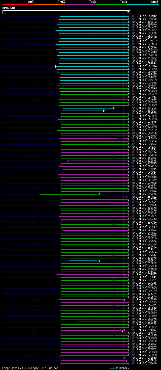This screenshot has height=370, width=161.
Task: Select the UniRef100_A0KML1 label
Action: tap(144, 125)
